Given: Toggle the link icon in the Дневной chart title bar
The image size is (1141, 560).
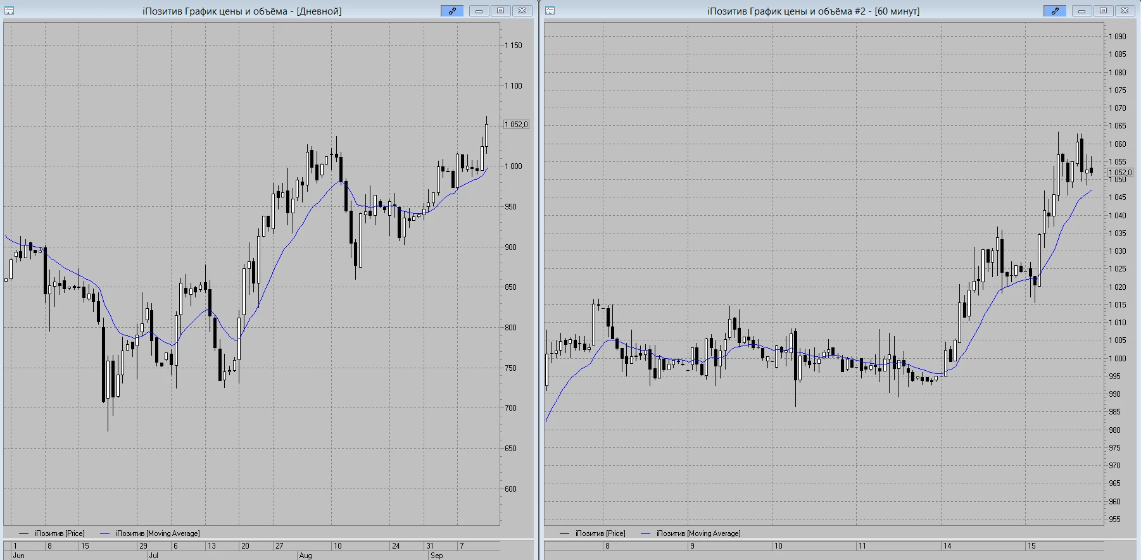Looking at the screenshot, I should point(452,11).
